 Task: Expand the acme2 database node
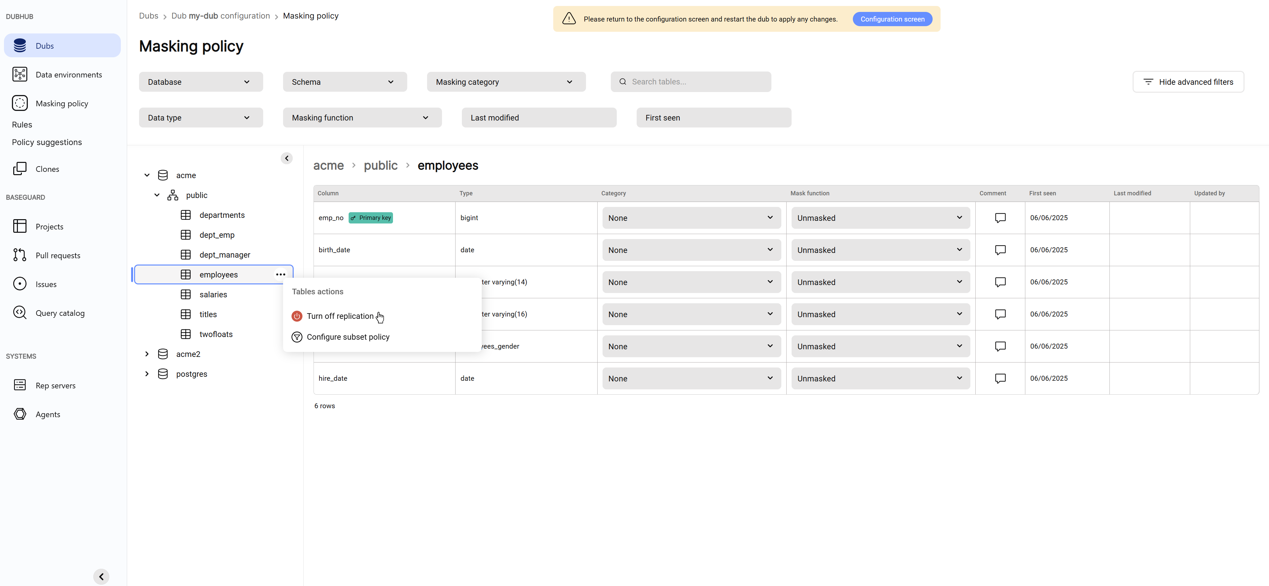coord(147,354)
